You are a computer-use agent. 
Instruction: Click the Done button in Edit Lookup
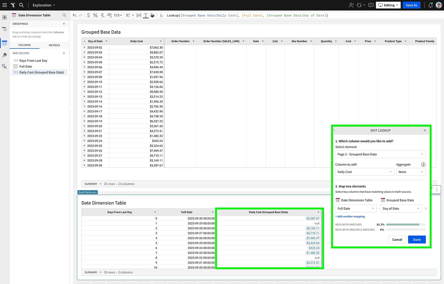pos(417,239)
